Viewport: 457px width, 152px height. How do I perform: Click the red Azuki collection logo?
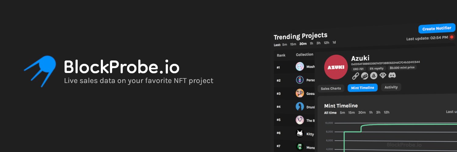pos(336,67)
